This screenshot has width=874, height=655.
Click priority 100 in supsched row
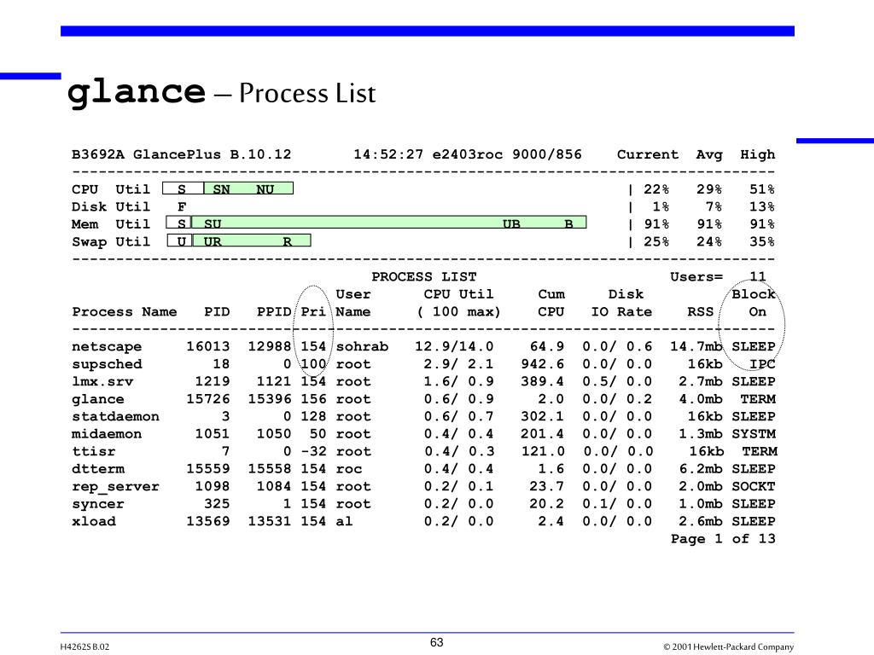click(x=313, y=363)
